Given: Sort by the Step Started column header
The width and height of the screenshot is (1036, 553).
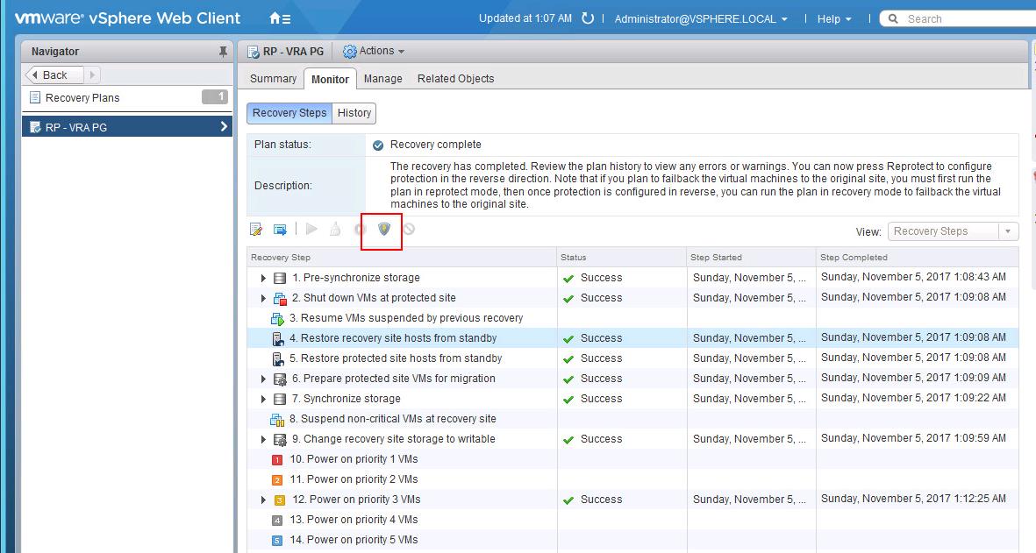Looking at the screenshot, I should 751,258.
